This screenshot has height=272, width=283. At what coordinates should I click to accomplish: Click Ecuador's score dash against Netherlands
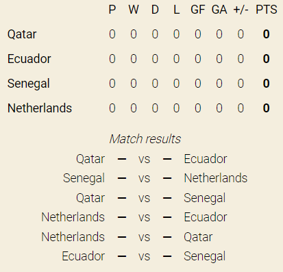[x=167, y=217]
